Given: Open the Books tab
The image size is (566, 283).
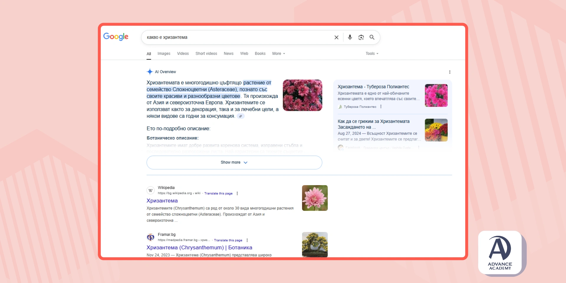Looking at the screenshot, I should tap(260, 54).
